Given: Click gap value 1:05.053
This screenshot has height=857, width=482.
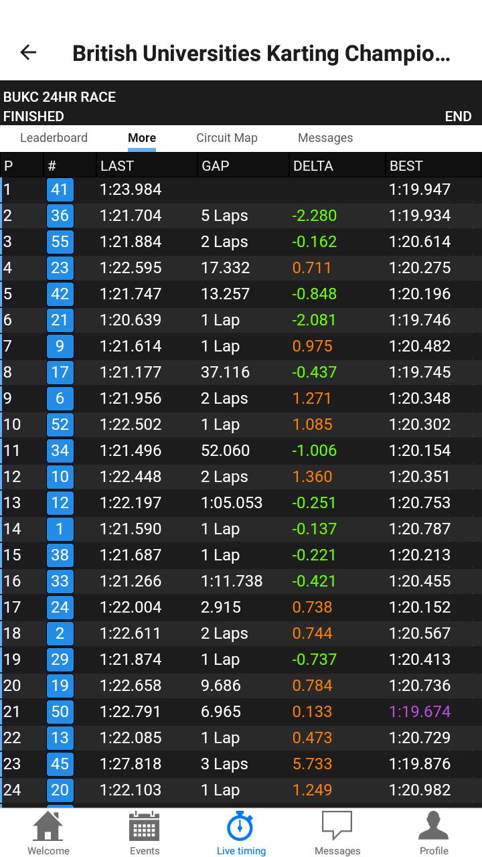Looking at the screenshot, I should [232, 503].
